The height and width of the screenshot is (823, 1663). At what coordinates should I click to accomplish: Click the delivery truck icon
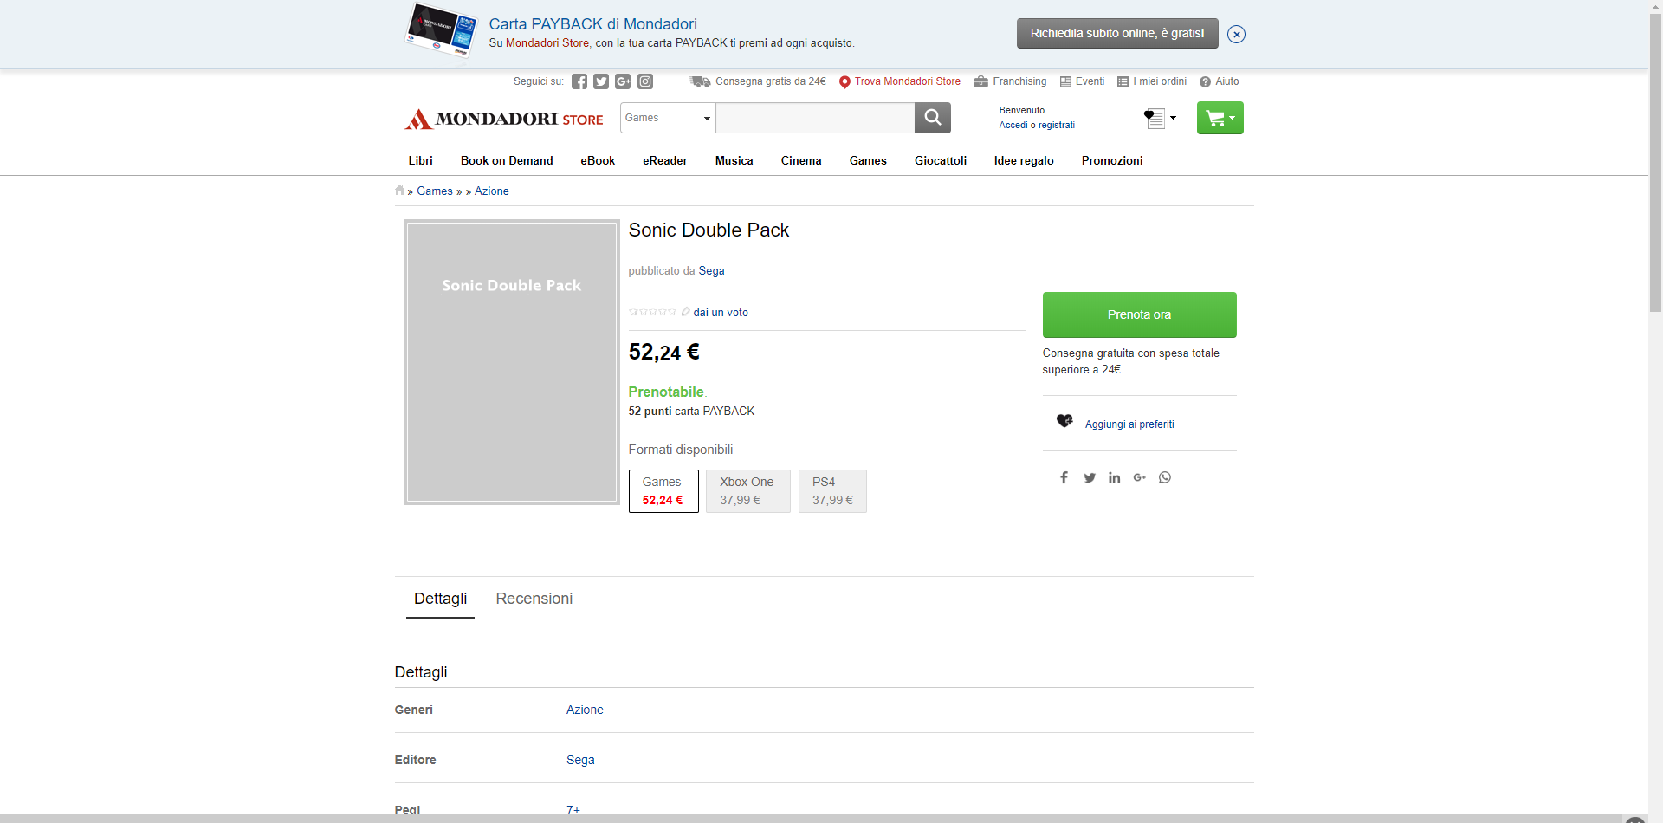tap(700, 81)
